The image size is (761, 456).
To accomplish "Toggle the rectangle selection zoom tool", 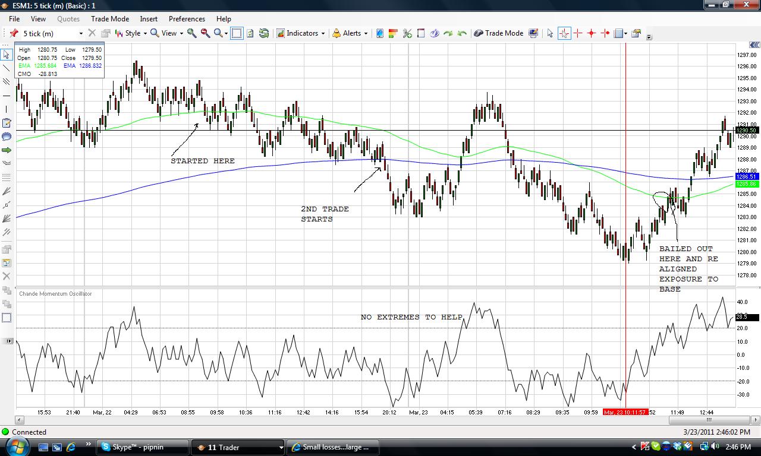I will click(x=237, y=33).
